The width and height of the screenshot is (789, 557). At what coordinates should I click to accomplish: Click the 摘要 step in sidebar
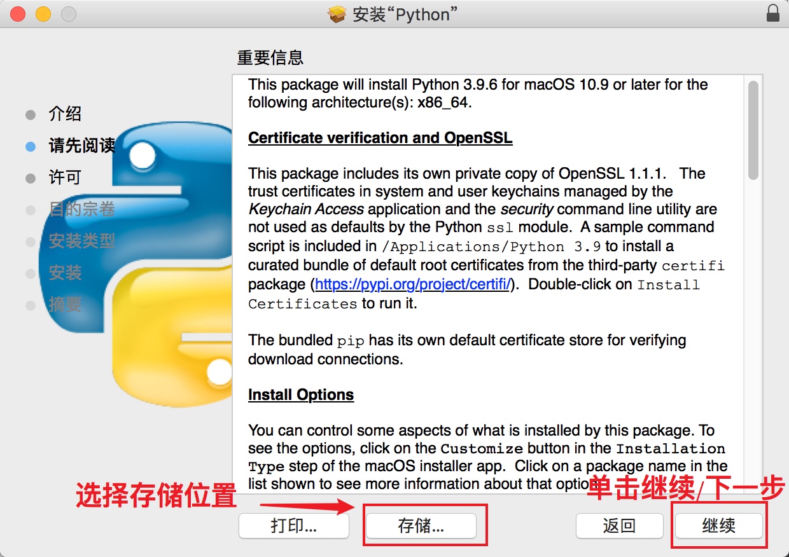65,305
